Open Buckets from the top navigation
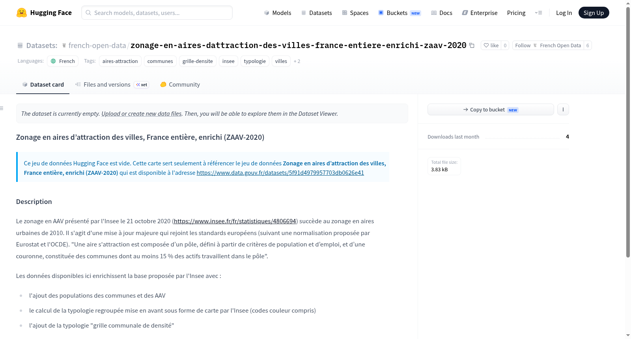The height and width of the screenshot is (339, 631). [400, 13]
